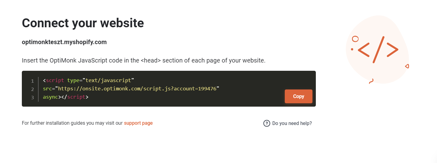Click the small orange triangle decoration

(x=407, y=66)
